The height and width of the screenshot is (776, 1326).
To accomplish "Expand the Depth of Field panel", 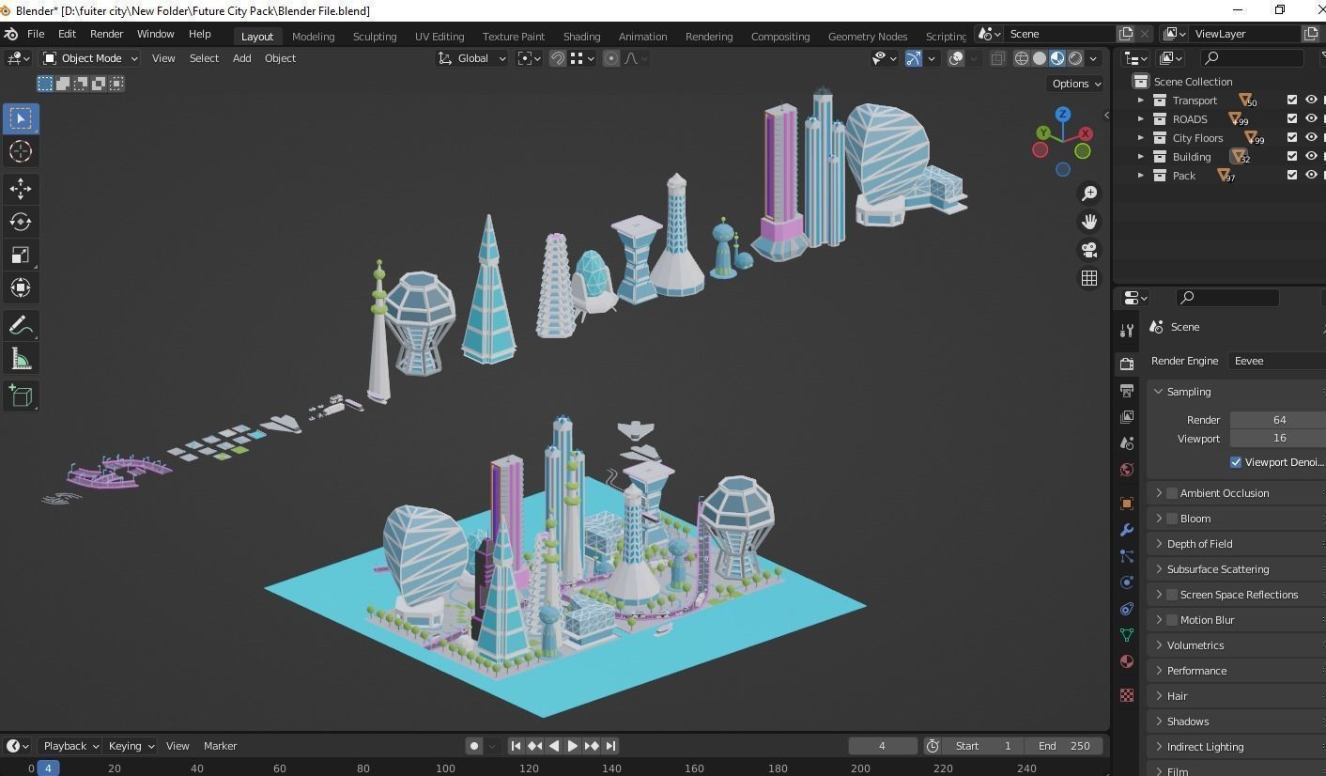I will (x=1236, y=544).
